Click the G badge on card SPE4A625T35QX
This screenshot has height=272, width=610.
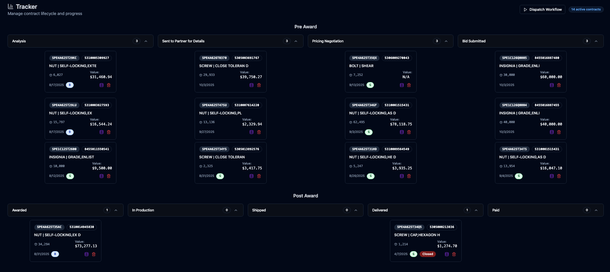pyautogui.click(x=370, y=85)
